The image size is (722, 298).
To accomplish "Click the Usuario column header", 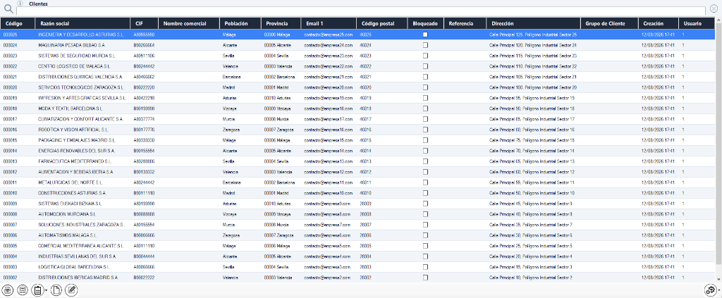I will pyautogui.click(x=697, y=23).
